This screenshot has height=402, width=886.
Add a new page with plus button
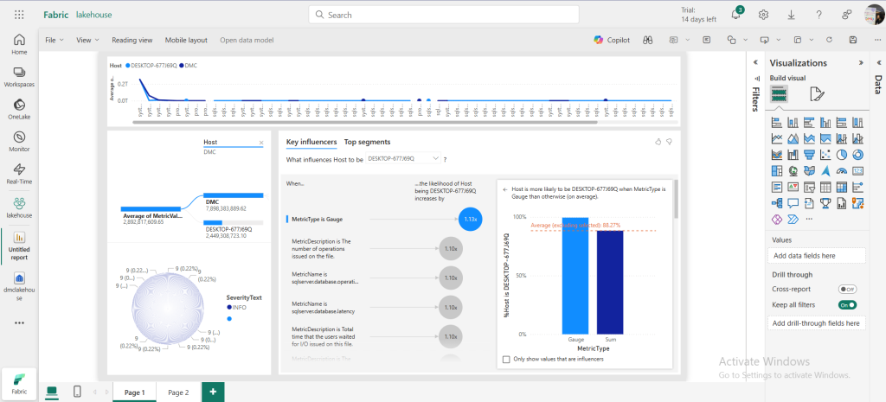213,392
